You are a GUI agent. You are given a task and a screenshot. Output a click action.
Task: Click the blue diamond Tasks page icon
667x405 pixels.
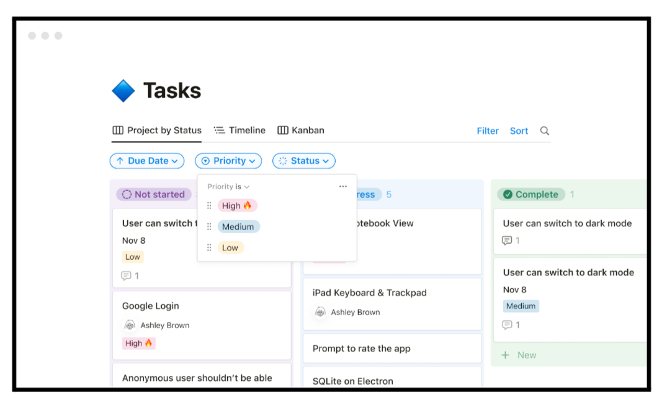[x=123, y=91]
